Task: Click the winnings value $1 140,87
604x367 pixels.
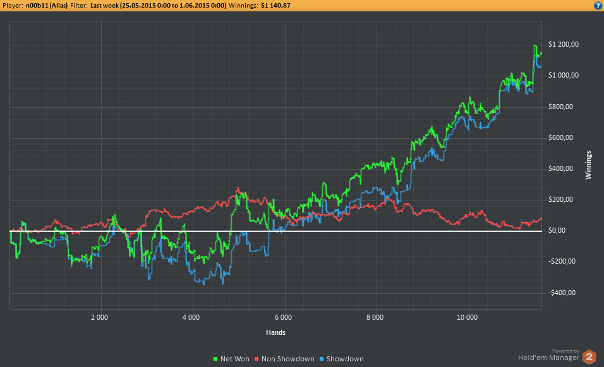Action: (x=275, y=6)
